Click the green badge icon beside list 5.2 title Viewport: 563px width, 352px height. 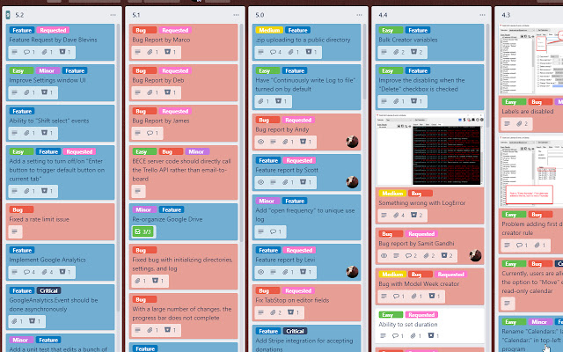coord(8,15)
